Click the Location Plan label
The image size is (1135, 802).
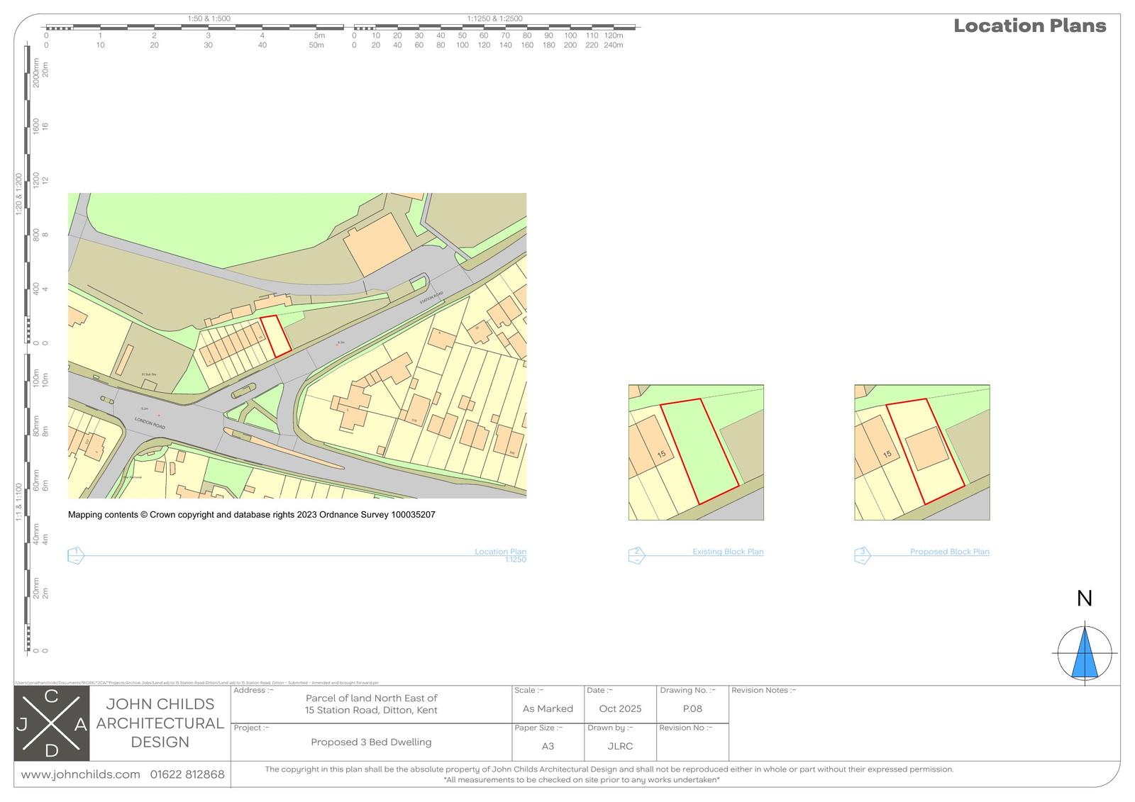(500, 552)
